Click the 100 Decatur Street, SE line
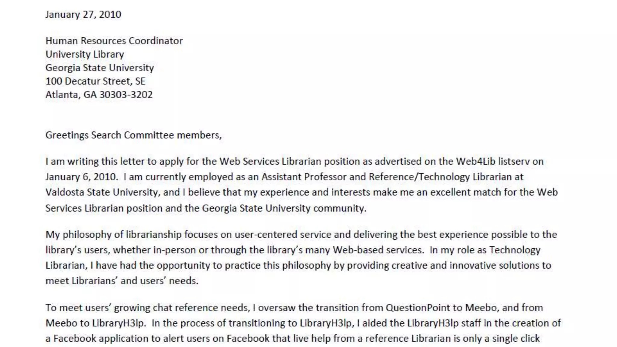This screenshot has height=347, width=617. coord(95,81)
